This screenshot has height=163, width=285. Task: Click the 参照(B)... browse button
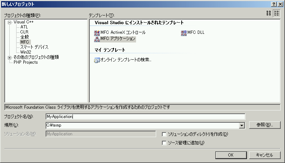(265, 125)
